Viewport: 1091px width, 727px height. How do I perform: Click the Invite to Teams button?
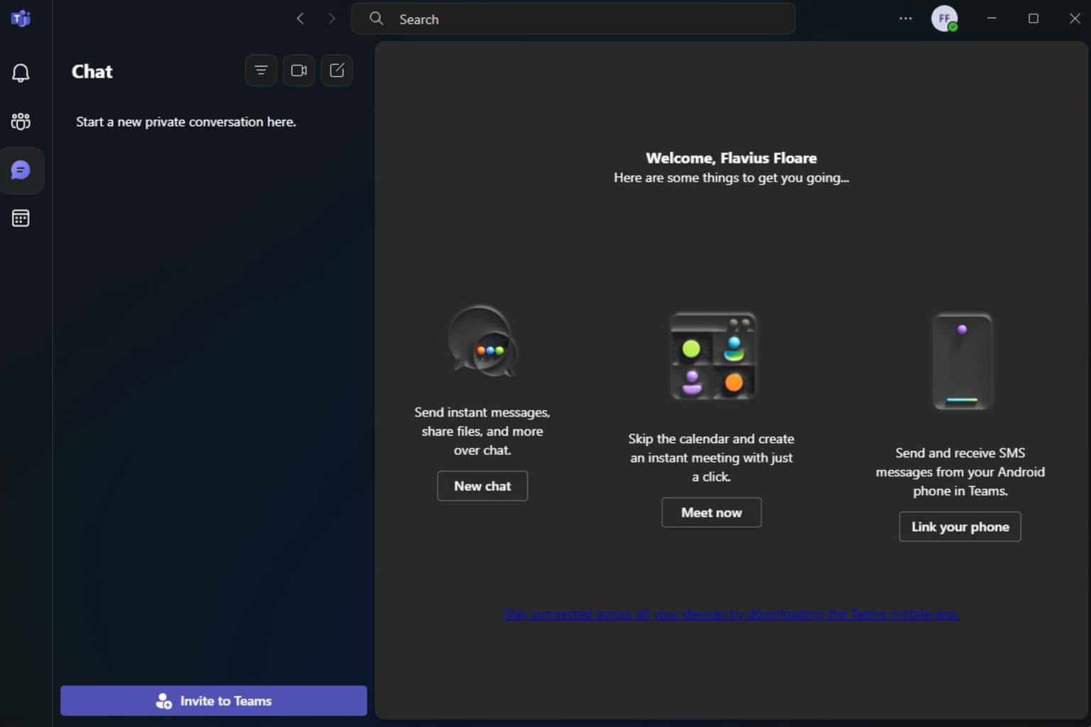pos(214,701)
